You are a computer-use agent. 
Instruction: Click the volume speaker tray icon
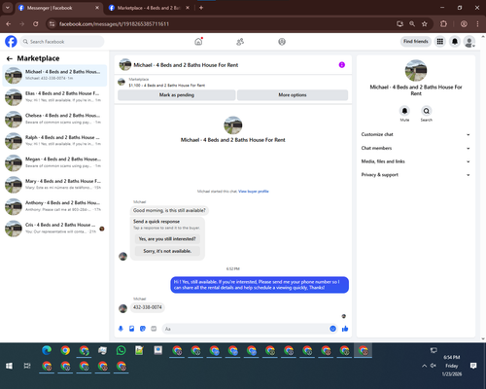(434, 366)
